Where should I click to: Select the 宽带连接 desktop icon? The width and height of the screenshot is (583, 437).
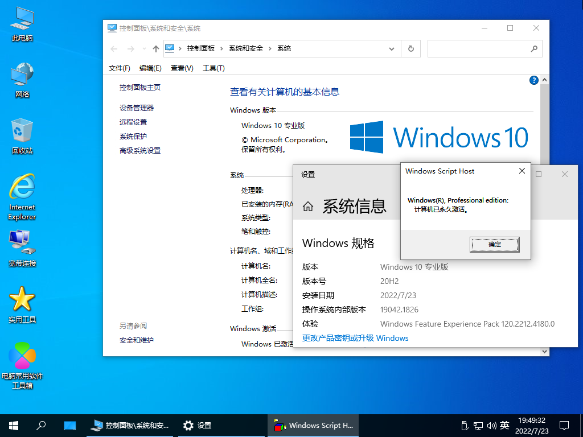coord(22,248)
